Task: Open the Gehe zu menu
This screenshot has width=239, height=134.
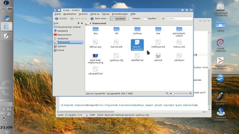Action: point(94,14)
